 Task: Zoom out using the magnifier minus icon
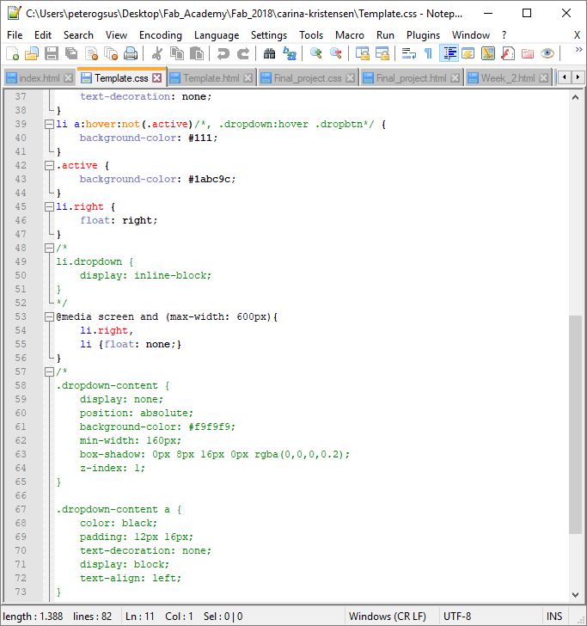click(335, 53)
